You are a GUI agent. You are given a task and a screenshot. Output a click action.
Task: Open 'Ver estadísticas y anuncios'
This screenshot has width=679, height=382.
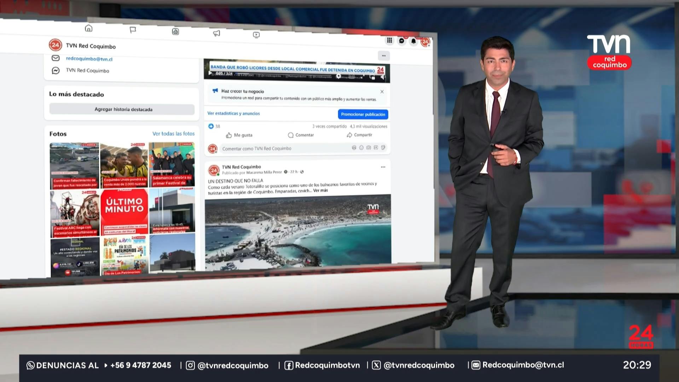[233, 114]
